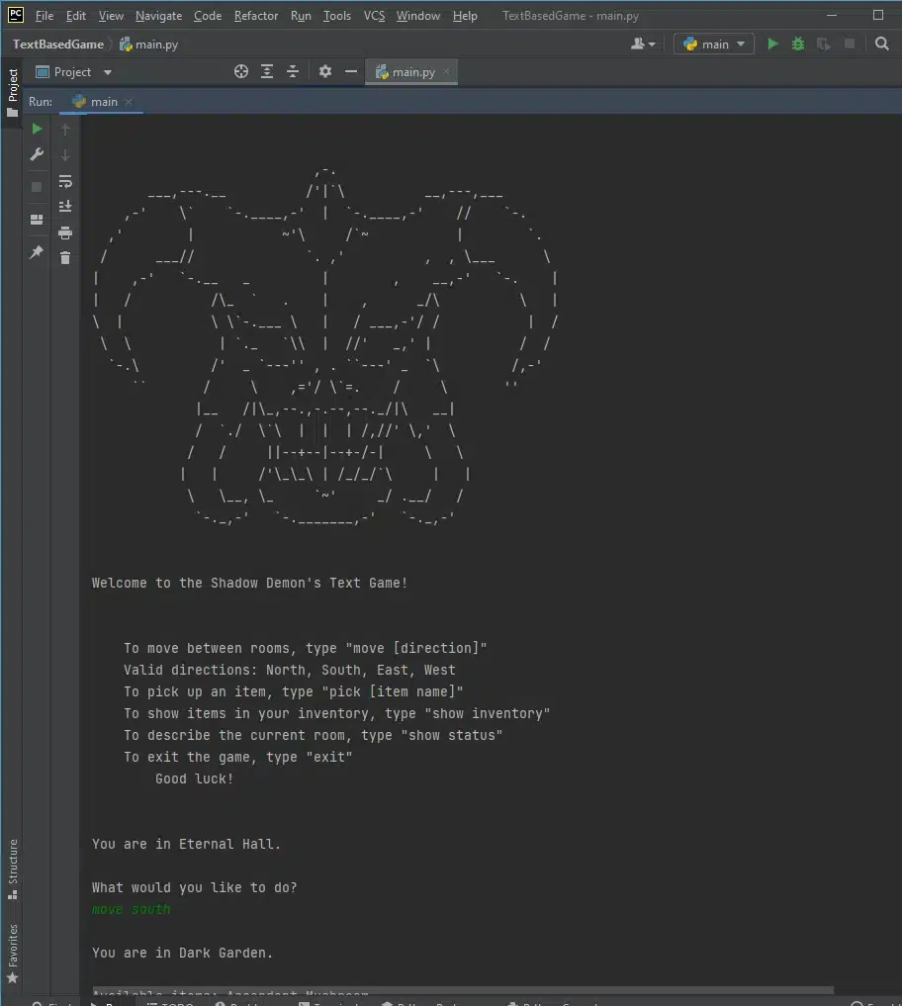This screenshot has height=1006, width=902.
Task: Start debugging with the bug icon
Action: coord(798,44)
